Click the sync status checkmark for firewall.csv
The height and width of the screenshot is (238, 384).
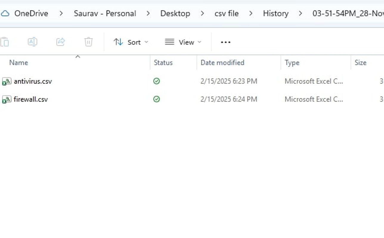pos(157,99)
